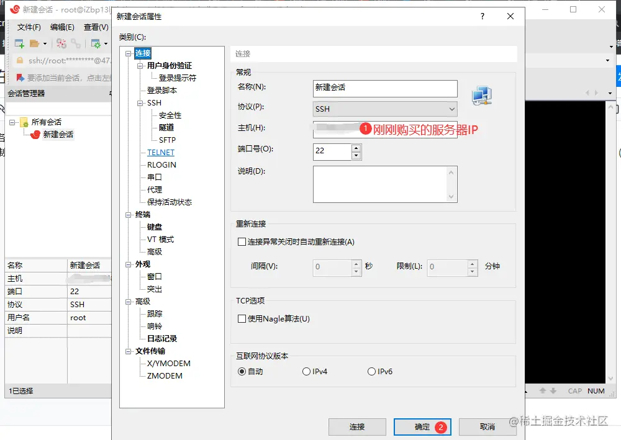Select 响铃 in category tree
Screen dimensions: 621x440
pyautogui.click(x=155, y=326)
